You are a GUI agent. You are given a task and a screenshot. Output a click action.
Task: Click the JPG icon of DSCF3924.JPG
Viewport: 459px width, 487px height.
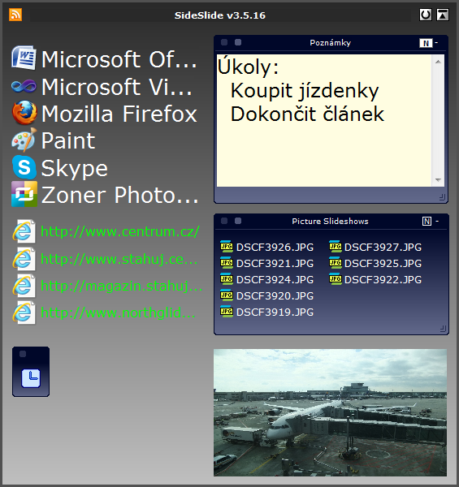(x=227, y=278)
